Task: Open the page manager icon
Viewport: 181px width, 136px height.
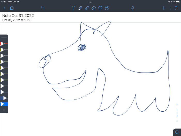Action: (x=176, y=8)
